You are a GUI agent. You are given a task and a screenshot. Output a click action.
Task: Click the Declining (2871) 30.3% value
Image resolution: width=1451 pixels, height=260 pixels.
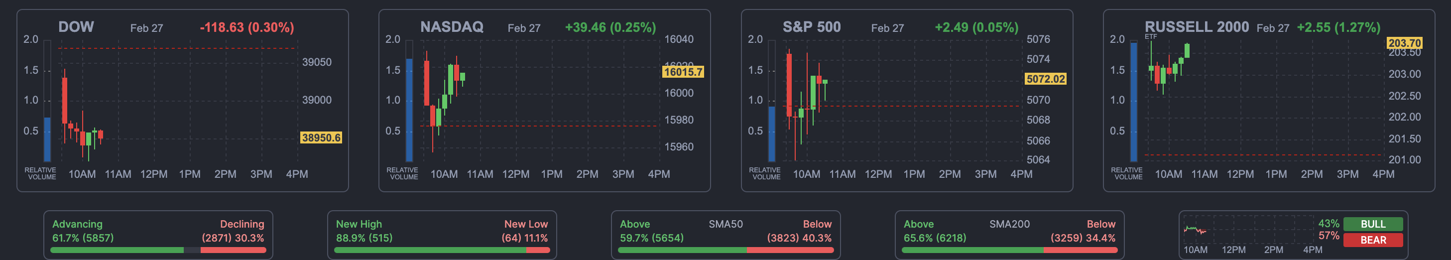tap(233, 238)
